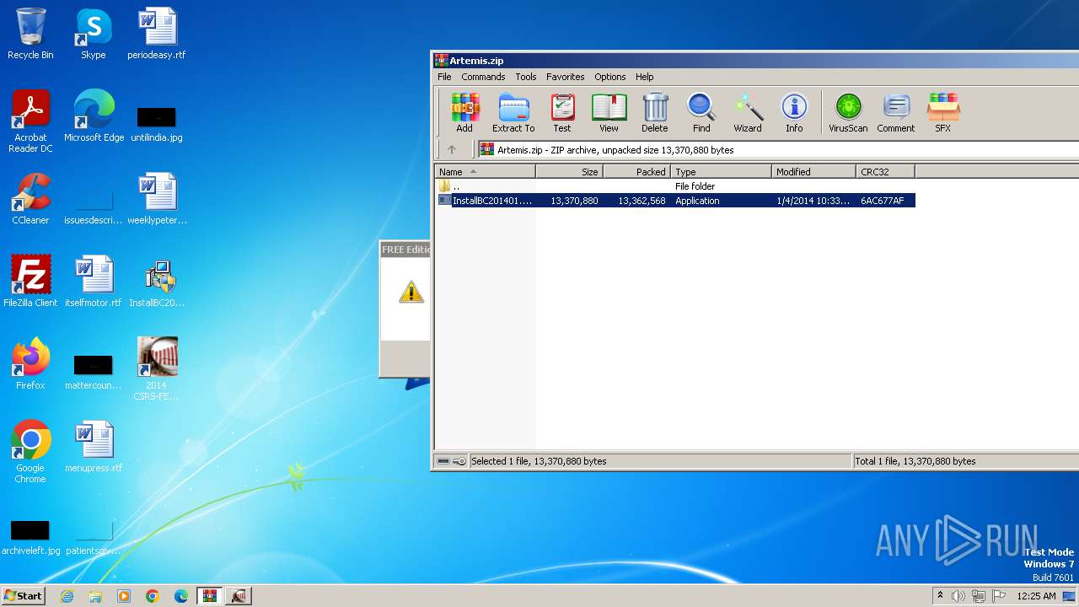Sort files by Name column header
This screenshot has height=607, width=1079.
pos(485,172)
